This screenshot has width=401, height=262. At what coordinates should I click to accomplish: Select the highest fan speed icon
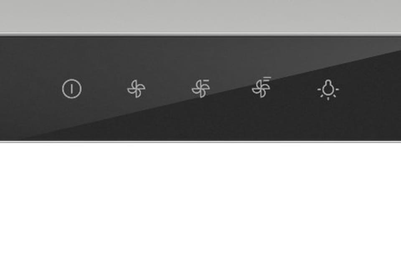[x=261, y=87]
